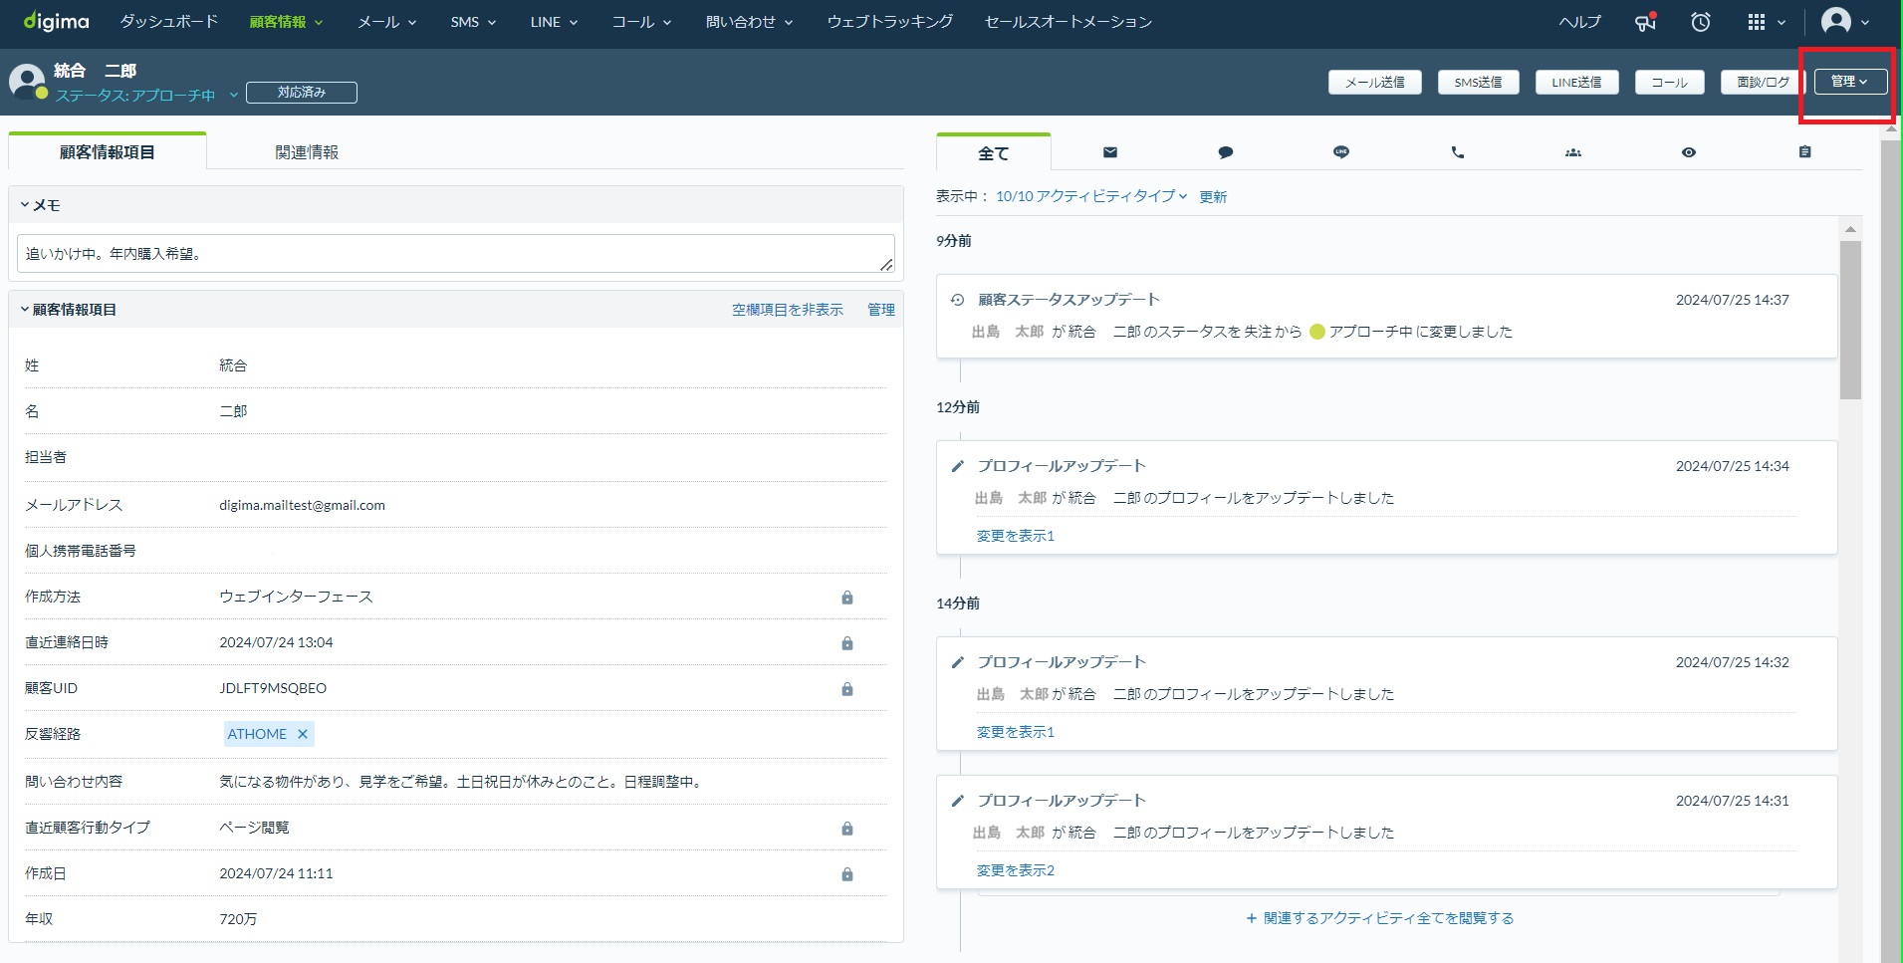This screenshot has height=963, width=1903.
Task: Open the announcements megaphone icon
Action: [1645, 22]
